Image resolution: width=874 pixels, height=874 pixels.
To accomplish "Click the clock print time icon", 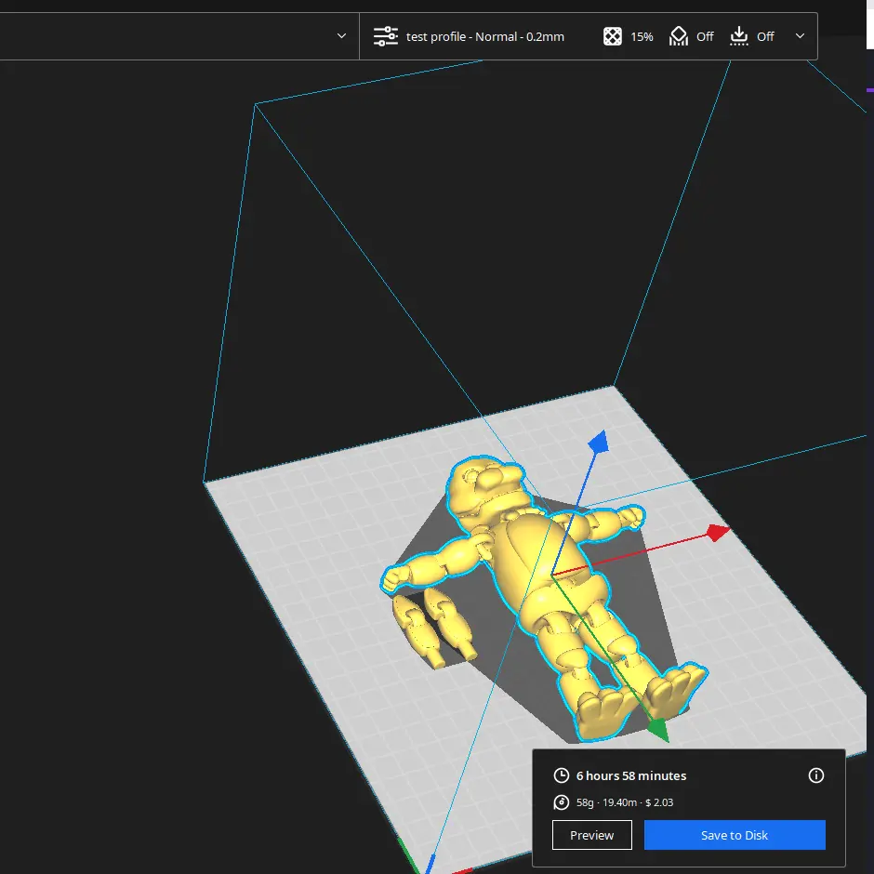I will pyautogui.click(x=562, y=775).
